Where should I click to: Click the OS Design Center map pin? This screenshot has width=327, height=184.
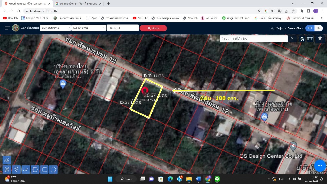(x=293, y=146)
